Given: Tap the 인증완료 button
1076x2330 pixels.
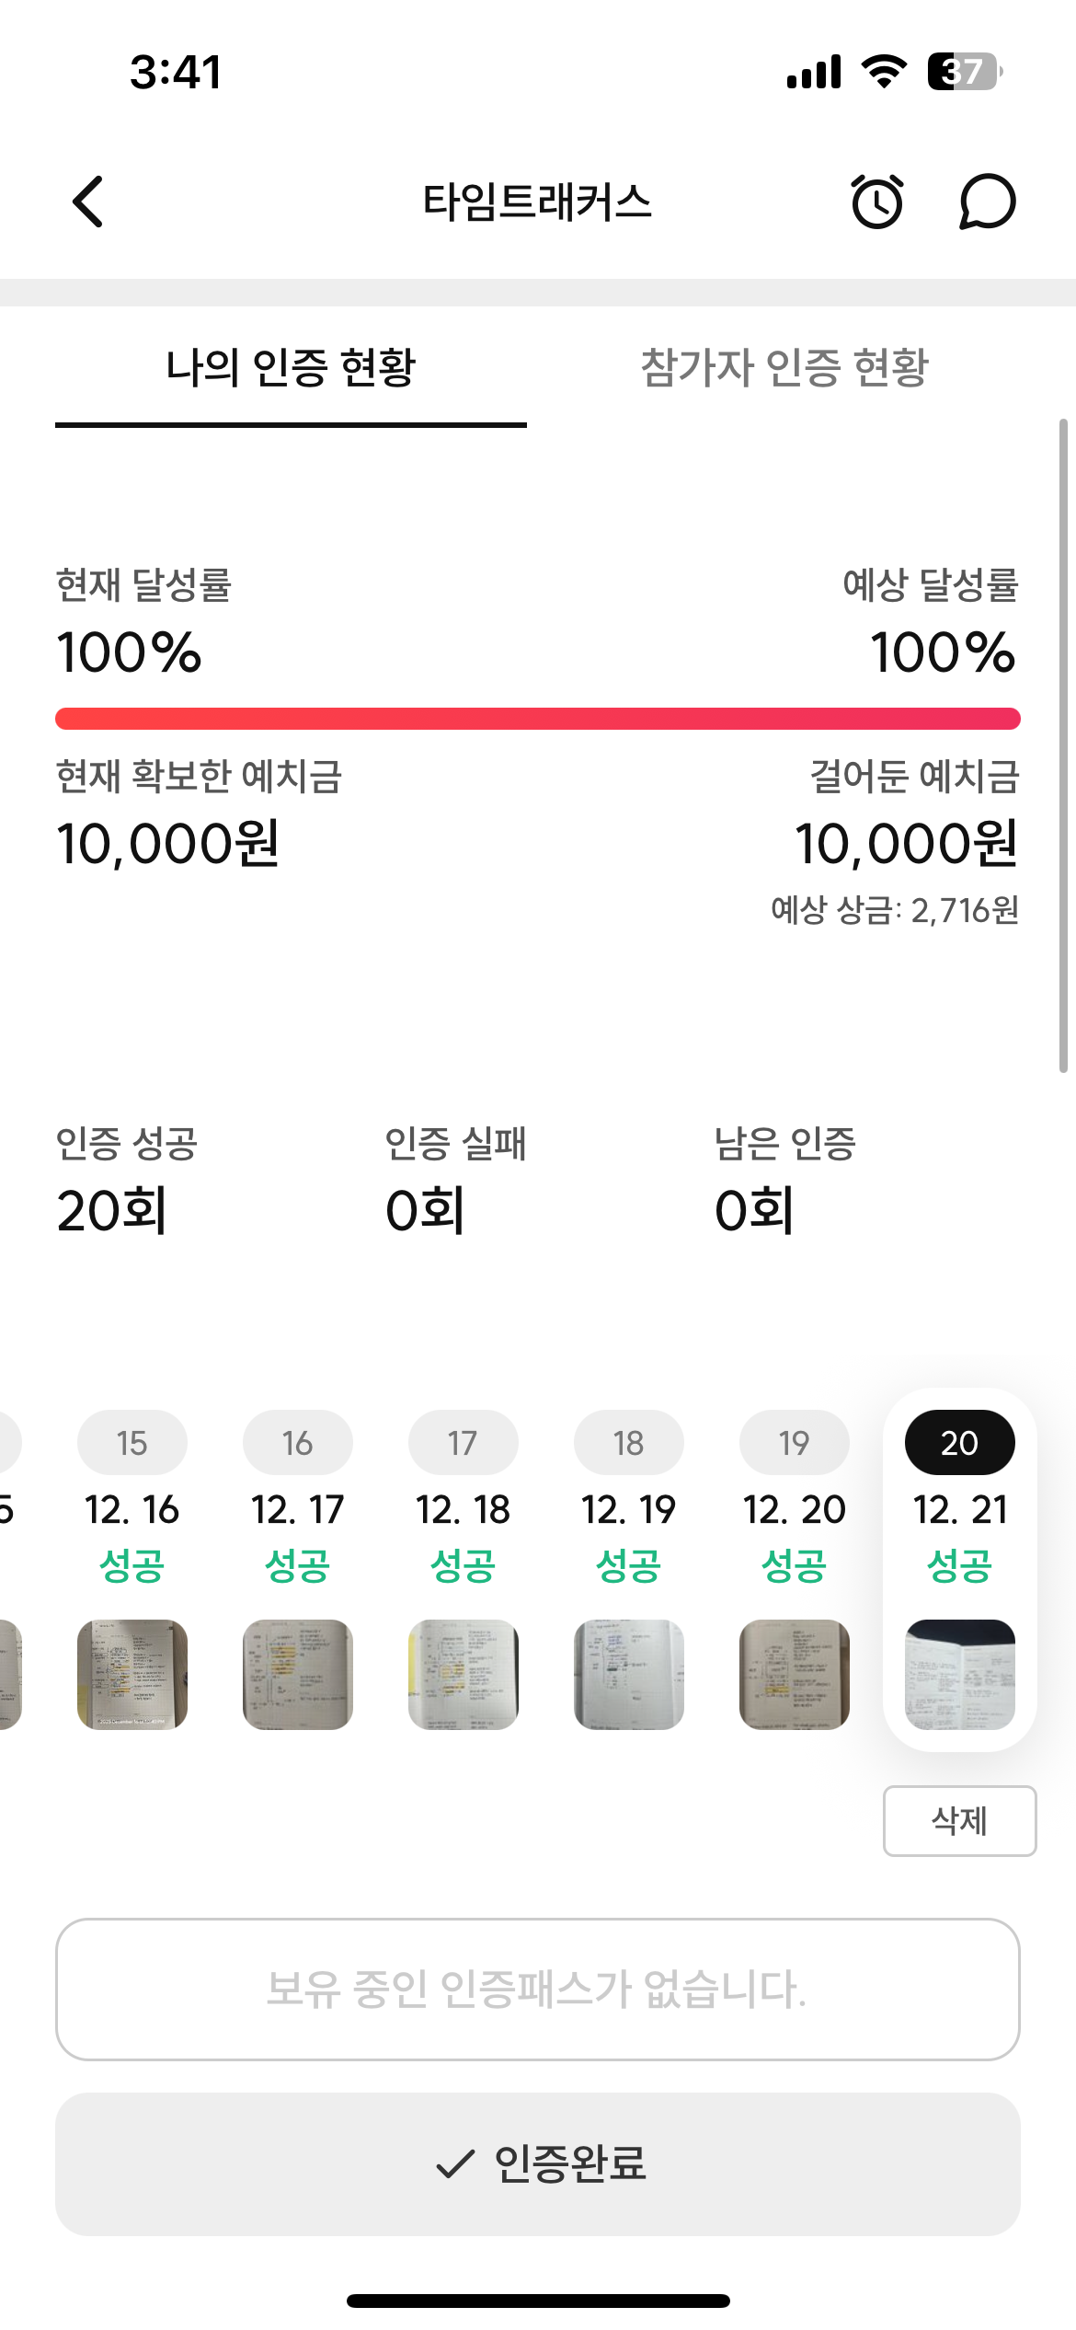Looking at the screenshot, I should click(x=538, y=2164).
